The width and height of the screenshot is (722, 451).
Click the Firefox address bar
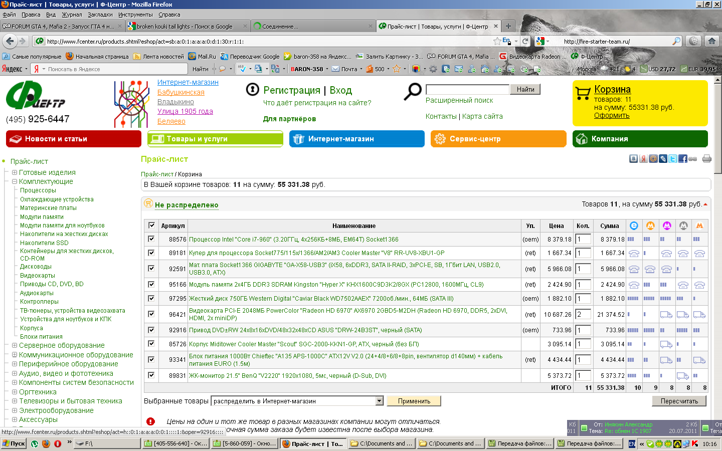point(268,41)
